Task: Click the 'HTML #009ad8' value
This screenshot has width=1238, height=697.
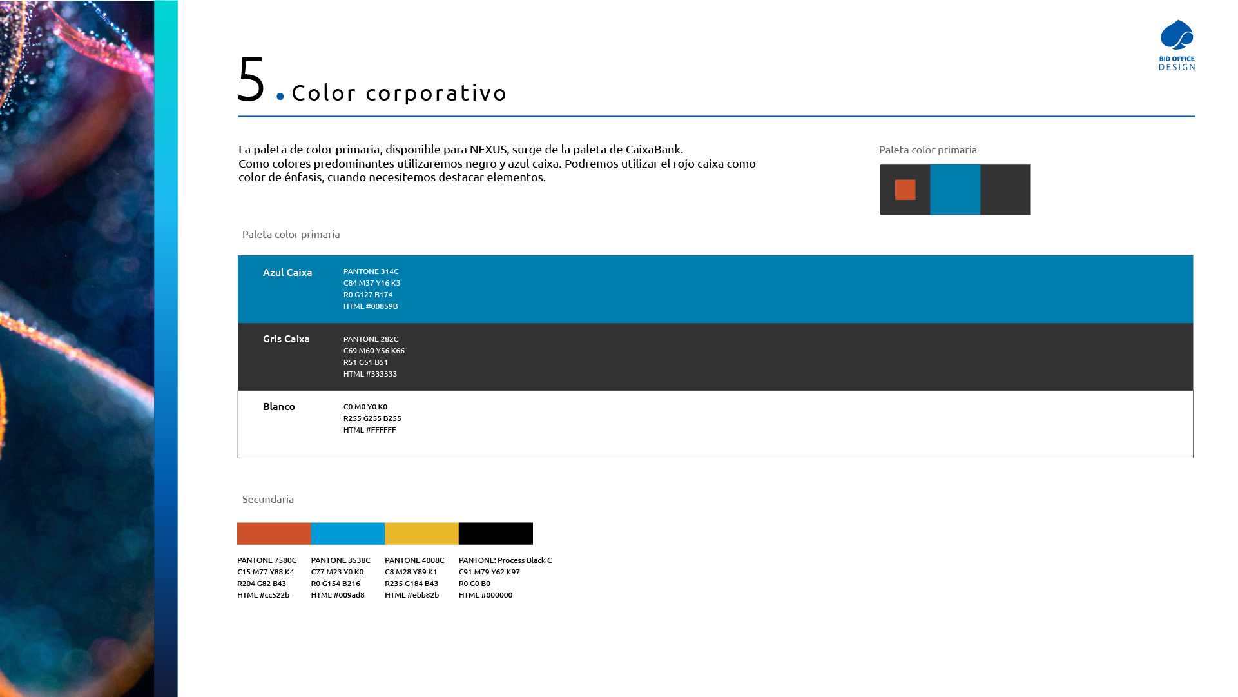Action: pos(338,595)
